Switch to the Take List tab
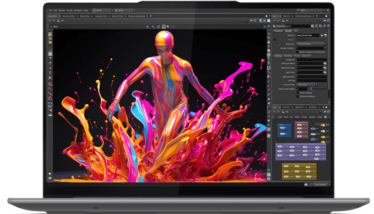Image resolution: width=374 pixels, height=214 pixels. coord(286,16)
